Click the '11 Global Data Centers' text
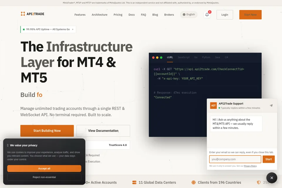 pyautogui.click(x=157, y=182)
